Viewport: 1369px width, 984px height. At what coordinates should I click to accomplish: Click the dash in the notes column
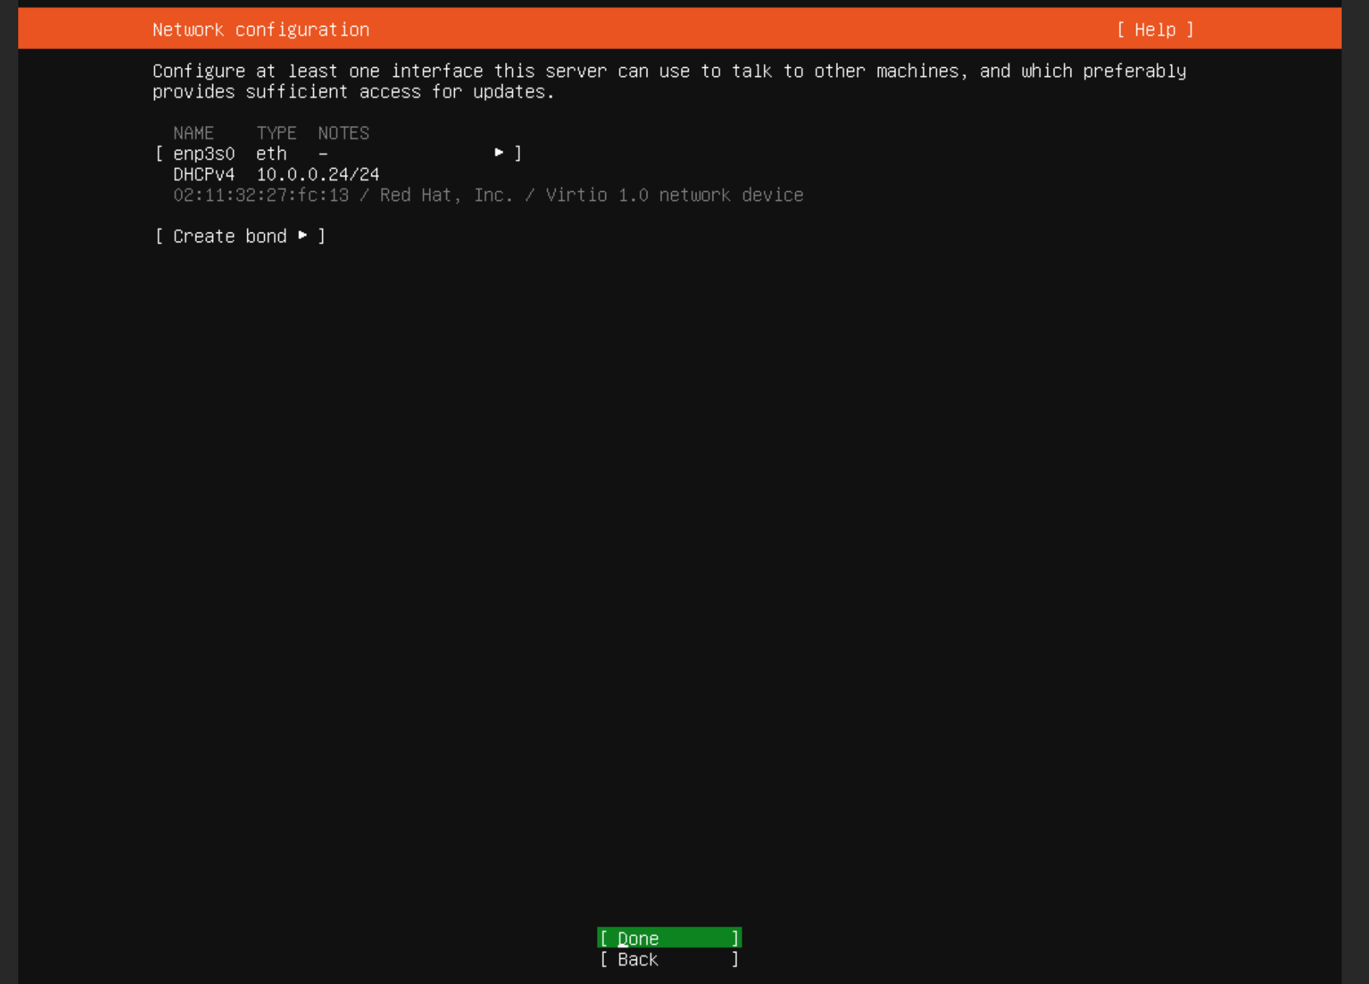323,153
